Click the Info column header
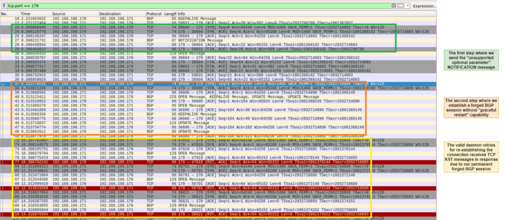Image resolution: width=505 pixels, height=220 pixels. (182, 14)
